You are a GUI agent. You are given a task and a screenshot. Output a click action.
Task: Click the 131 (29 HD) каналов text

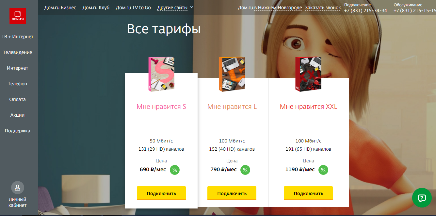pyautogui.click(x=161, y=149)
